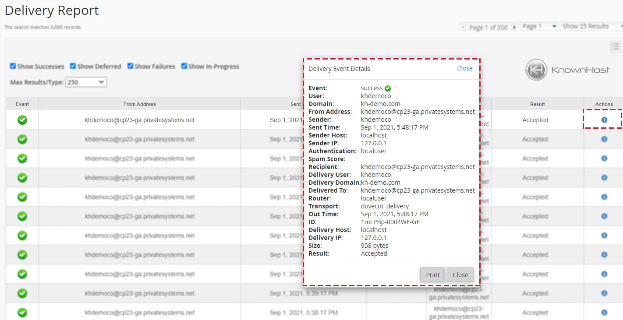Disable the Show Deferred checkbox
Screen dimensions: 623x320
point(72,66)
